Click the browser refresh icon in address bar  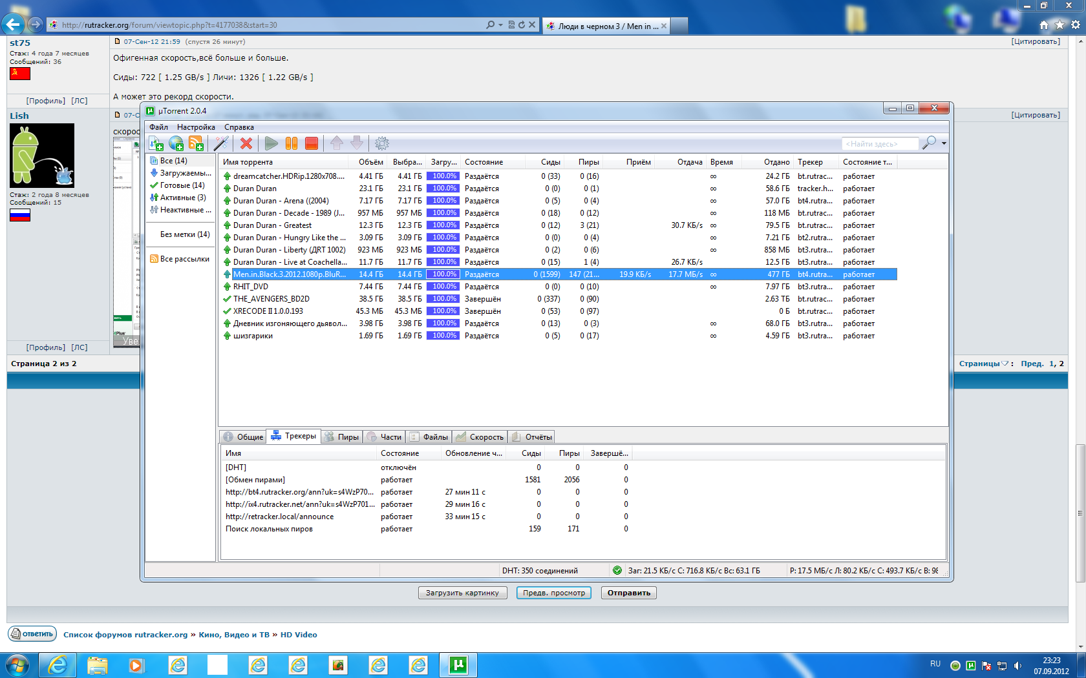tap(521, 25)
